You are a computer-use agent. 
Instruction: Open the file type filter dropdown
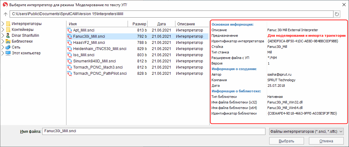coord(306,131)
